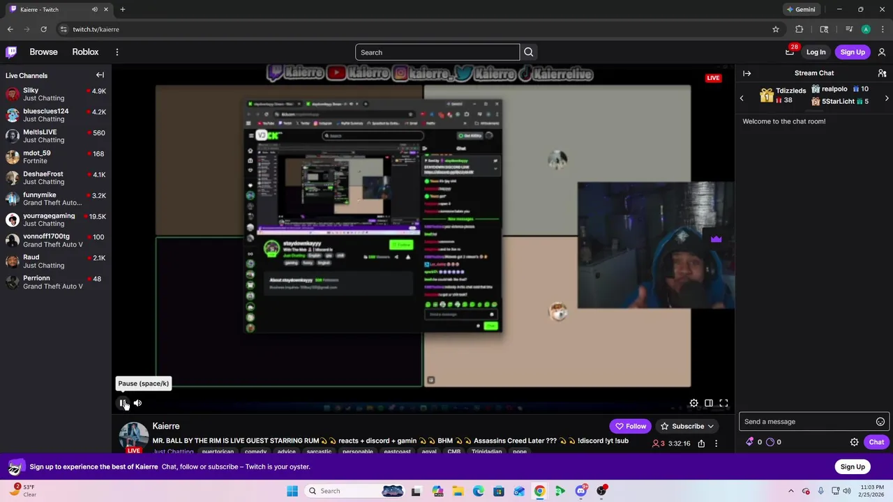Click Tdizzleds in gift leaderboard
This screenshot has width=893, height=502.
tap(790, 91)
